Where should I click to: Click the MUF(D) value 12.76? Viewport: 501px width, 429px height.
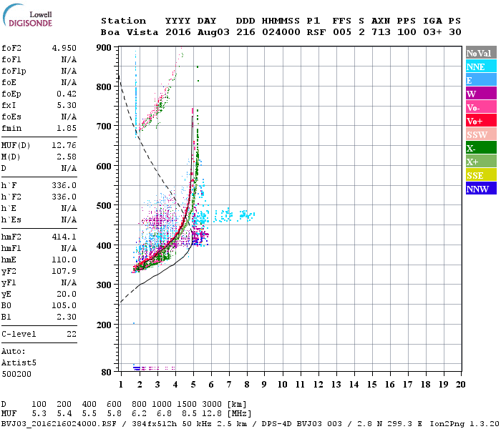[x=64, y=146]
